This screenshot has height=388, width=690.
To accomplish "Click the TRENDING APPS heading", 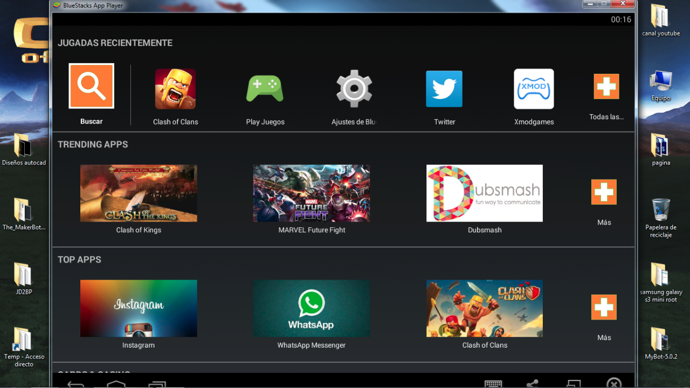I will coord(93,144).
